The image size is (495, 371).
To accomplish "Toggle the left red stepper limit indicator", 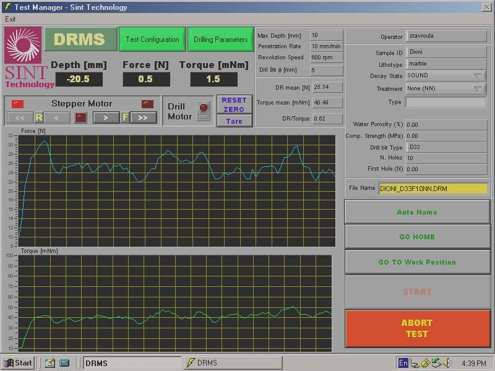I will (18, 104).
